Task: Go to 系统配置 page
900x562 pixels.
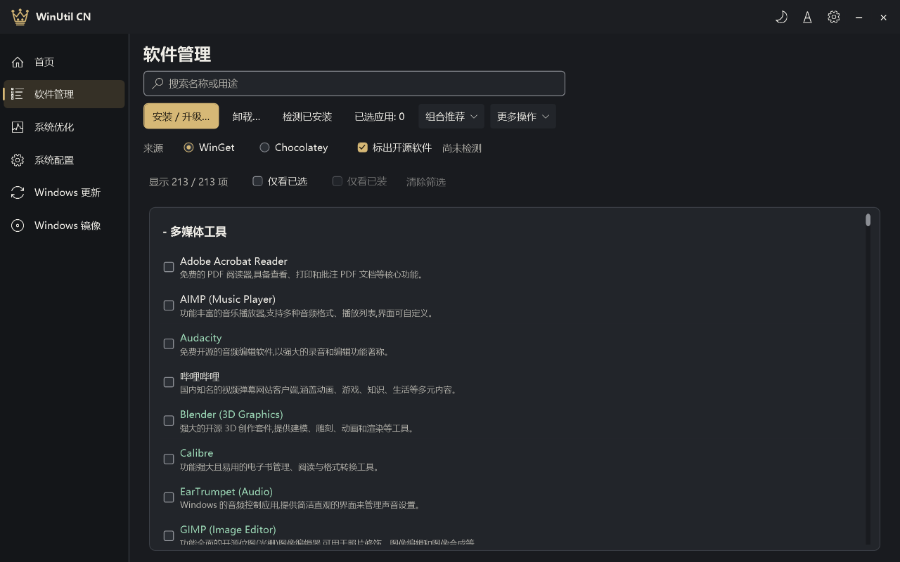Action: [x=64, y=160]
